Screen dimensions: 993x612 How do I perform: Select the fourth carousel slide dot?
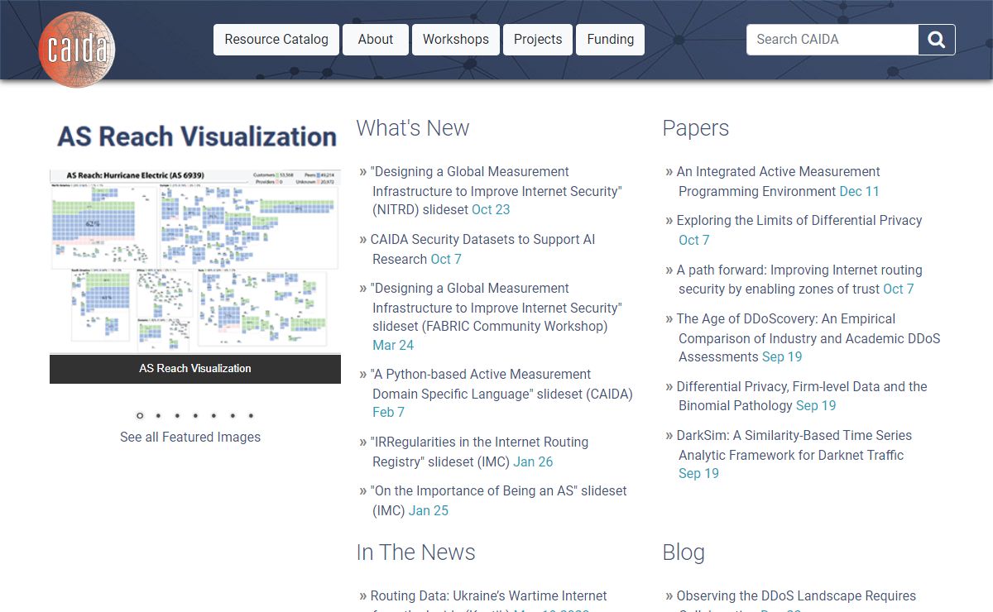[x=195, y=416]
